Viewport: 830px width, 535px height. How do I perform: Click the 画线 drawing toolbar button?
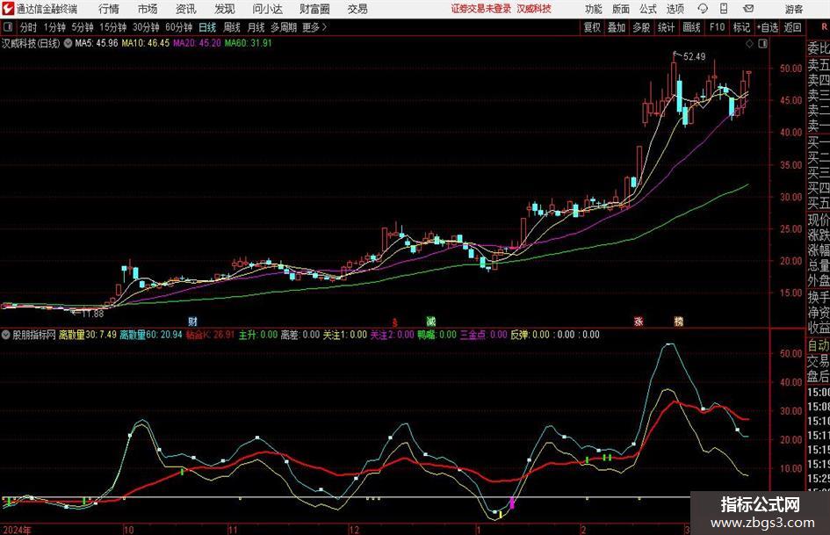click(691, 27)
